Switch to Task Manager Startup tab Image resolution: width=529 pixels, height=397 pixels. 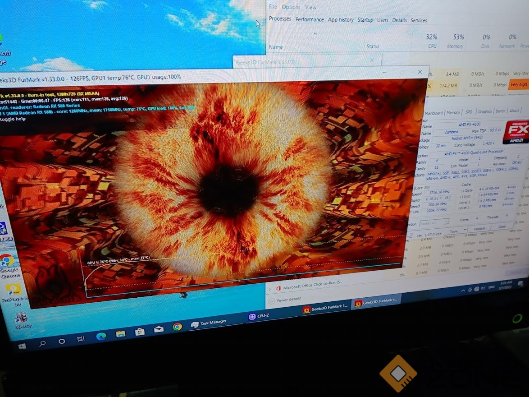coord(365,20)
